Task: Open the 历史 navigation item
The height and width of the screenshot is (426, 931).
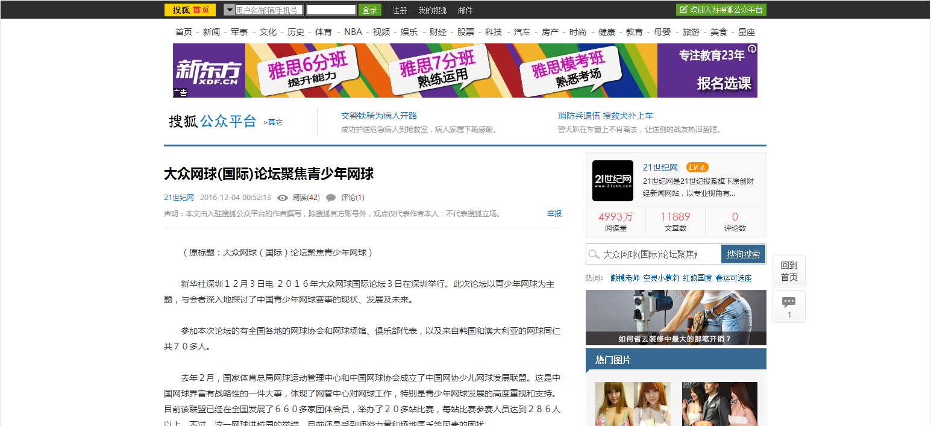Action: pos(296,32)
